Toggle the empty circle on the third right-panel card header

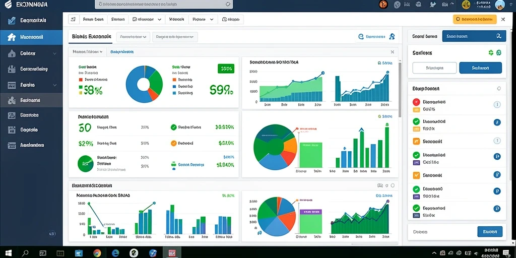click(499, 89)
